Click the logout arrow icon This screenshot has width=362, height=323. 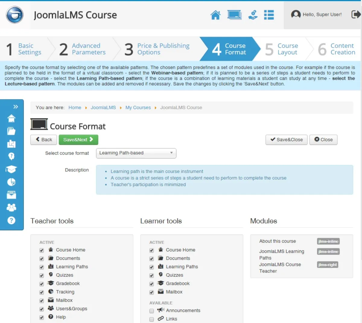356,14
